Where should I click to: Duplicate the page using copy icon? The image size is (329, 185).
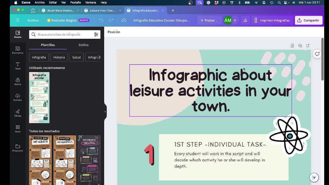300,45
